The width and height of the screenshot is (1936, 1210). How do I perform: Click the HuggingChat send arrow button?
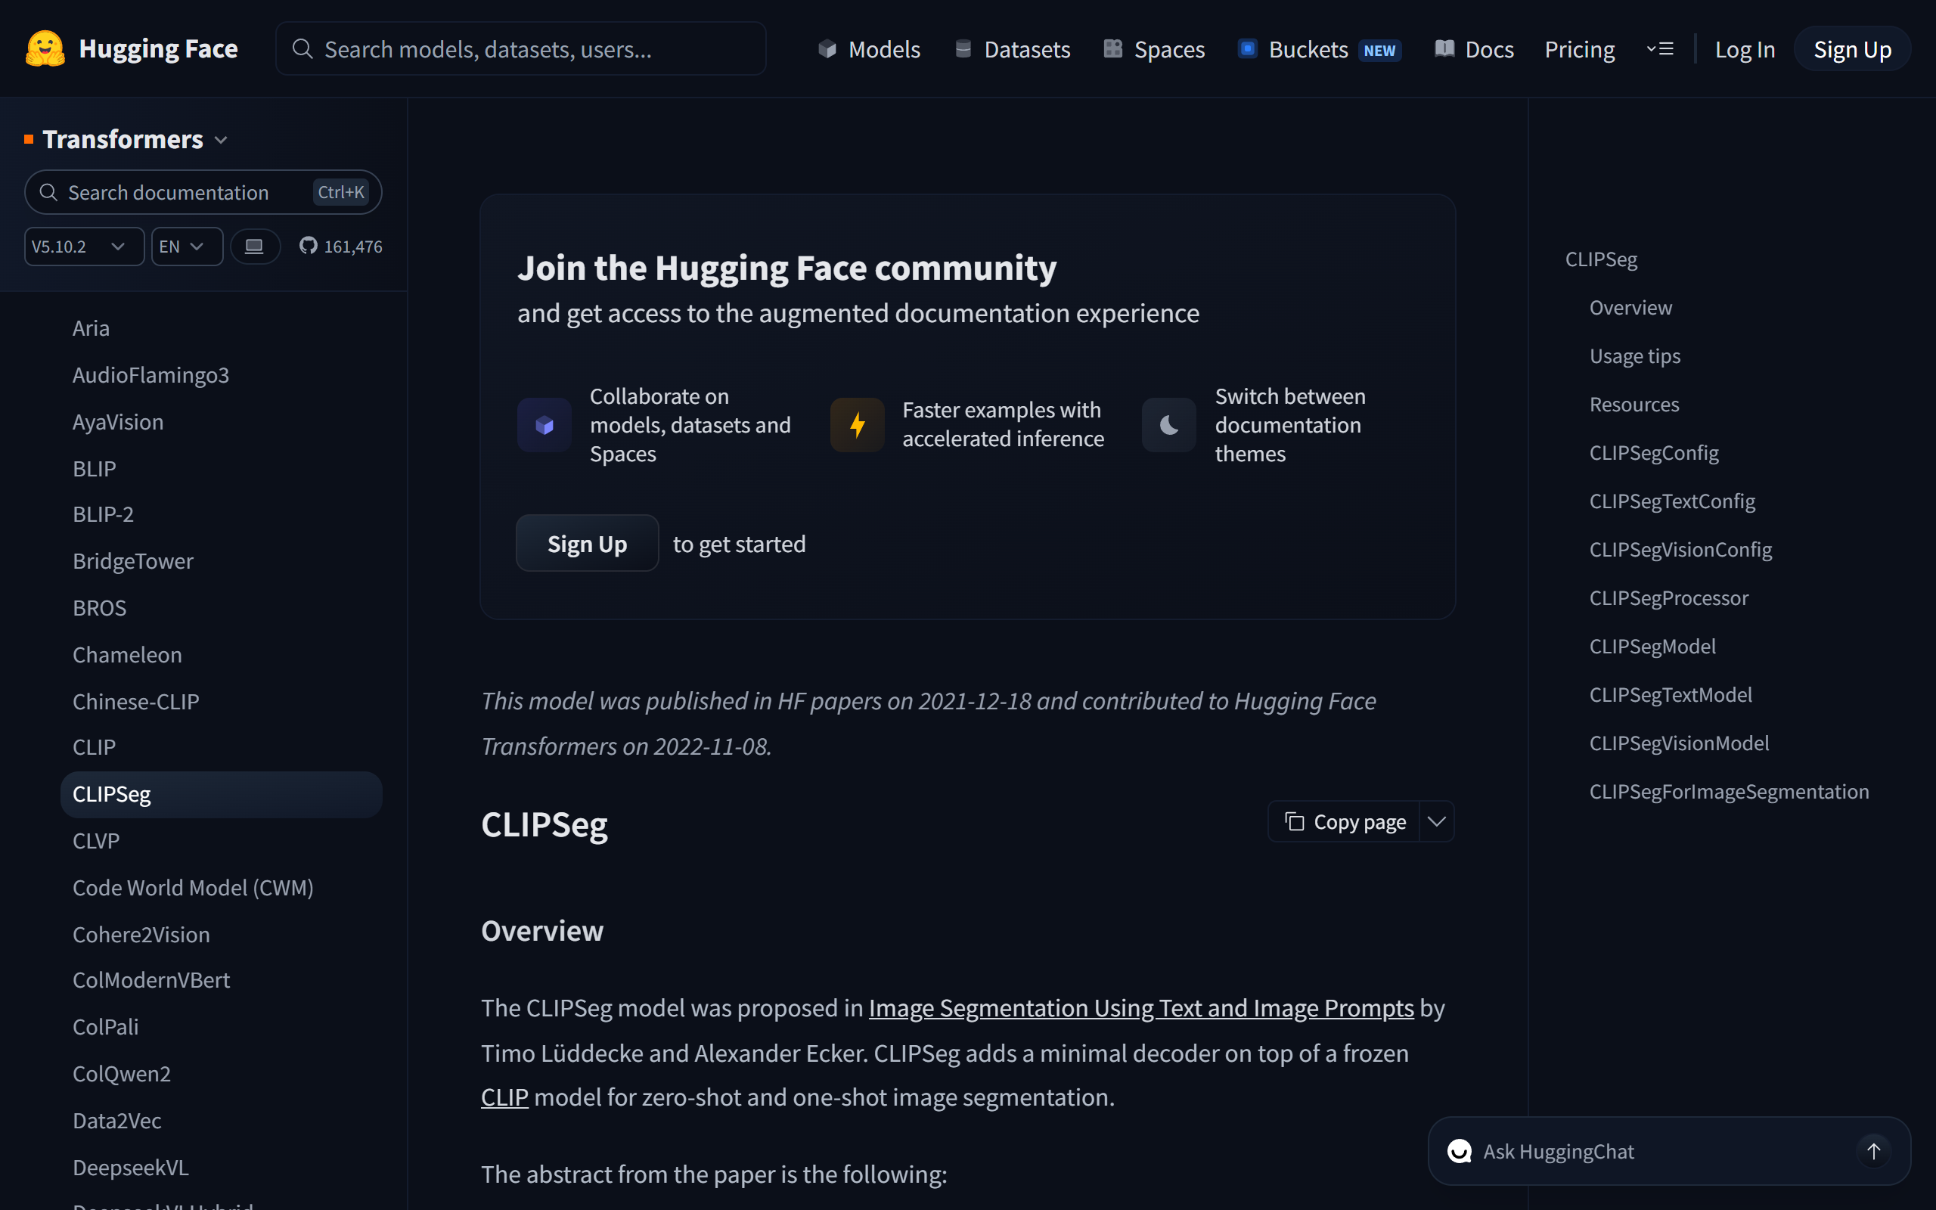1873,1151
